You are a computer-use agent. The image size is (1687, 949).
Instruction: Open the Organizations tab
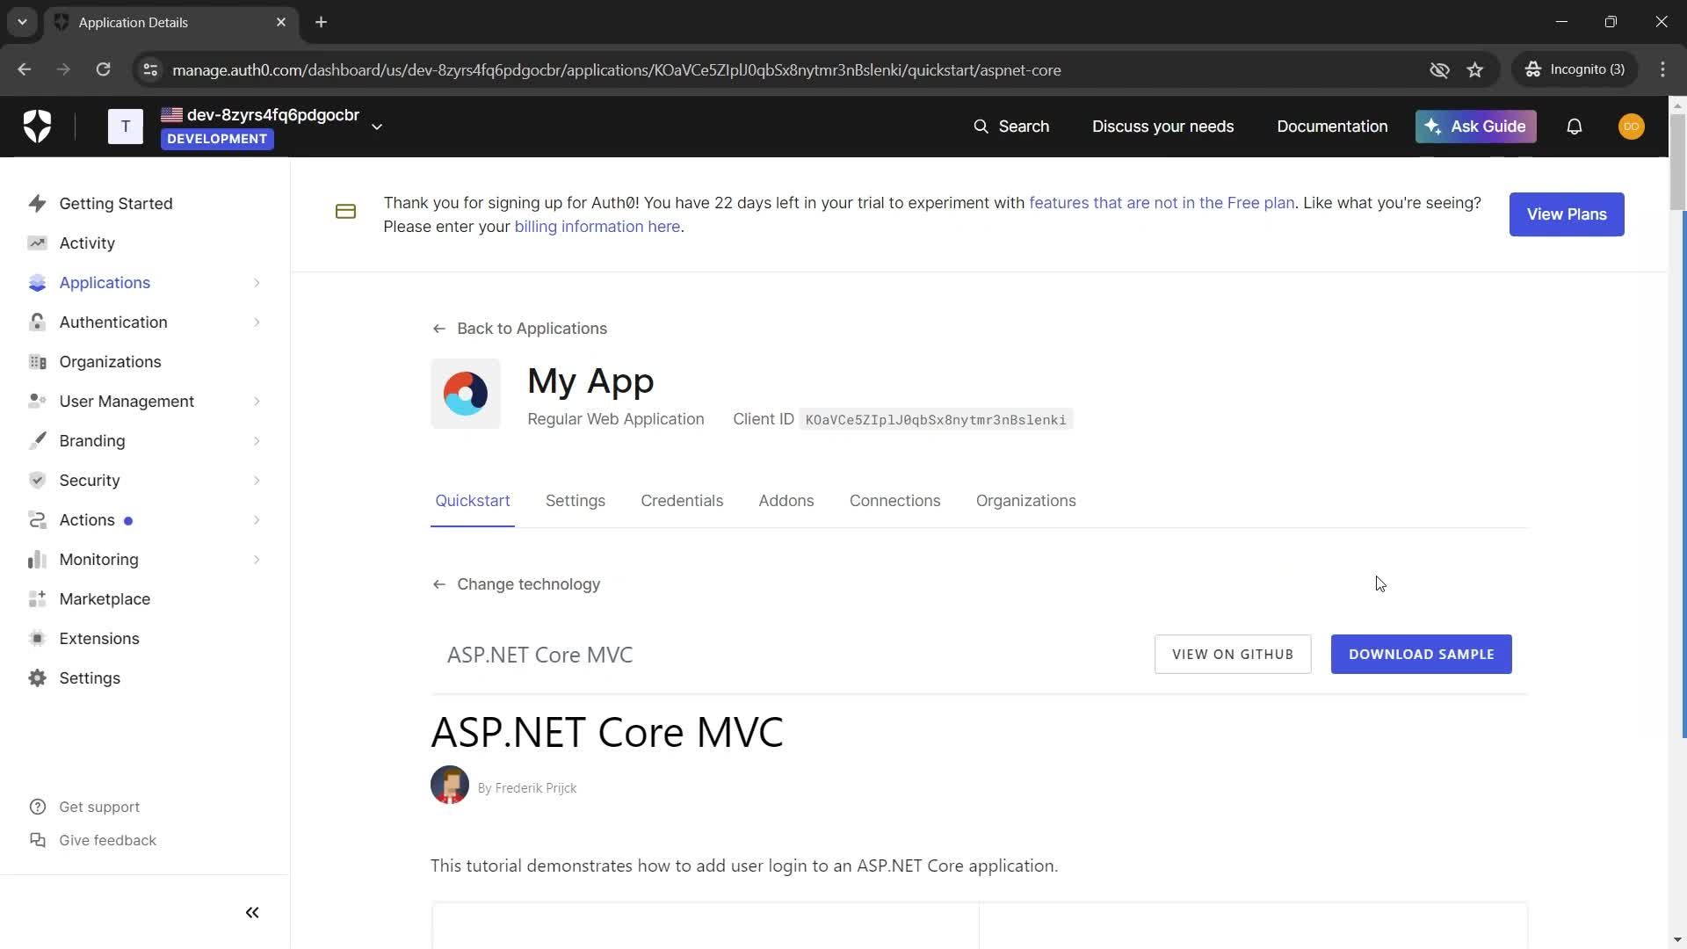pos(1025,501)
